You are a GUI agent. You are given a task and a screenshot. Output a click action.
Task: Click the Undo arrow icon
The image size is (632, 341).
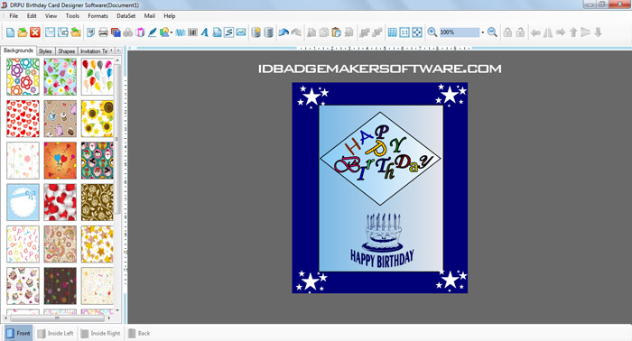pyautogui.click(x=283, y=32)
